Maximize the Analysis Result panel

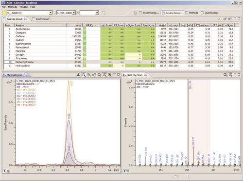pyautogui.click(x=239, y=18)
